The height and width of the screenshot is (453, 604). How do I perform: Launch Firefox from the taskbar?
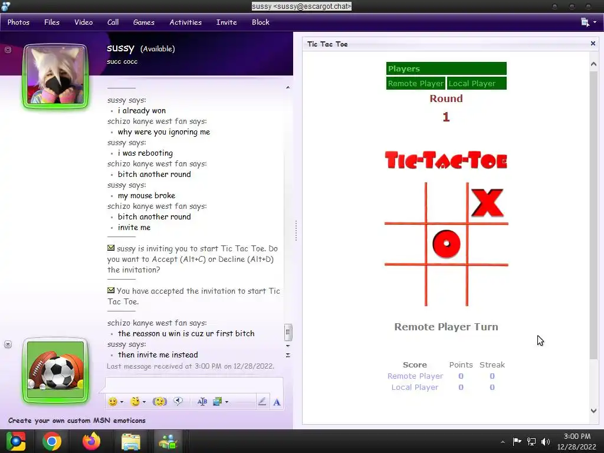[x=91, y=441]
